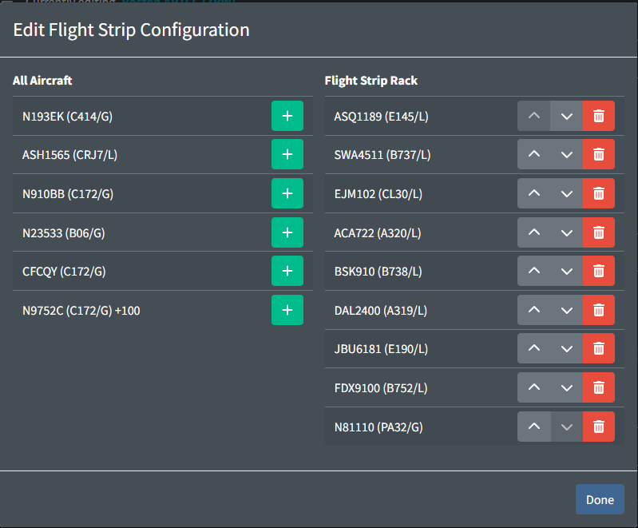The image size is (638, 528).
Task: Select FDX9100 (B752/L) strip label
Action: [381, 387]
